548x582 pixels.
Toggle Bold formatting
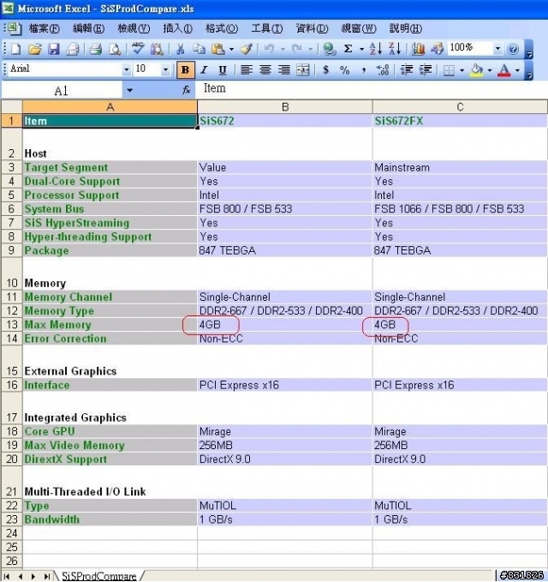186,69
